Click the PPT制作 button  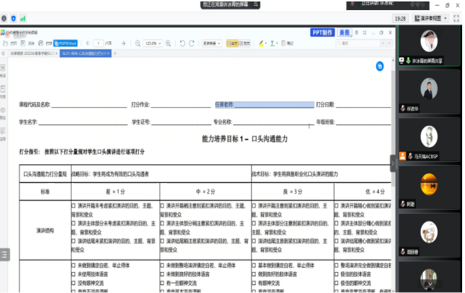(323, 33)
